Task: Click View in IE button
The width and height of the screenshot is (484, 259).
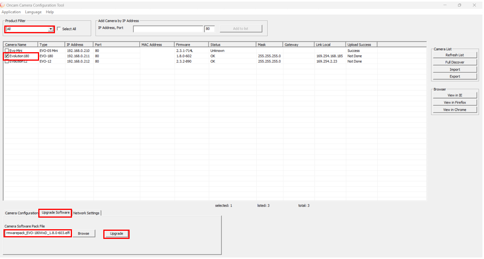Action: coord(455,95)
